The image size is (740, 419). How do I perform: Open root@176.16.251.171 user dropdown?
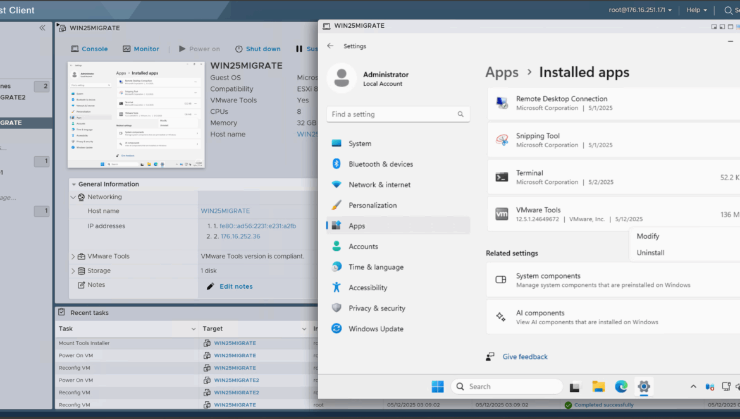click(640, 10)
